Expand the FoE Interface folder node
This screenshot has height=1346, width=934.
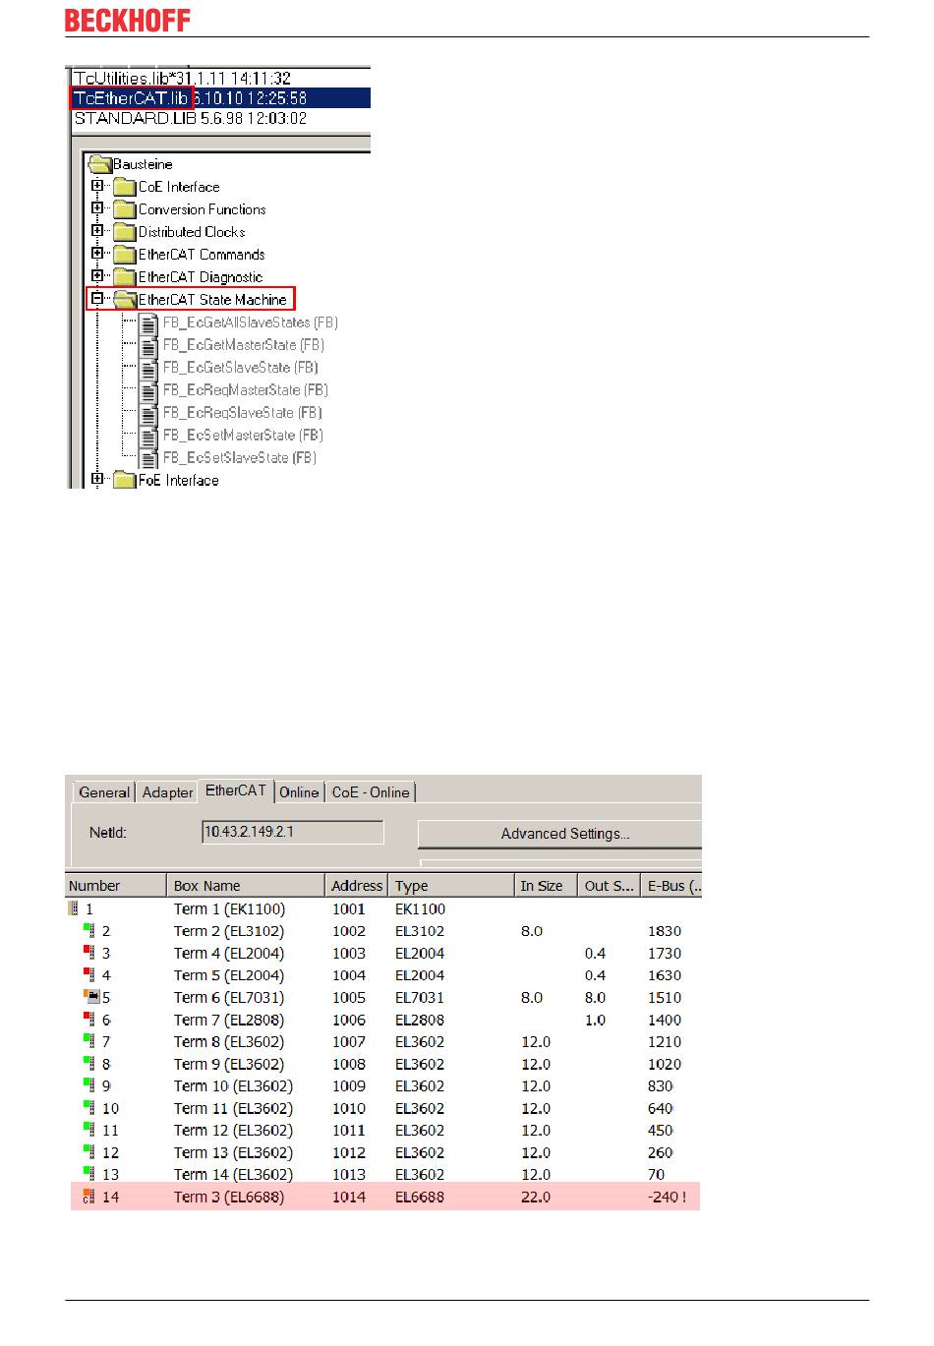click(97, 480)
